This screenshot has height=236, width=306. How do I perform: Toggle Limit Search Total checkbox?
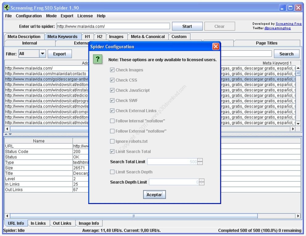pos(112,151)
